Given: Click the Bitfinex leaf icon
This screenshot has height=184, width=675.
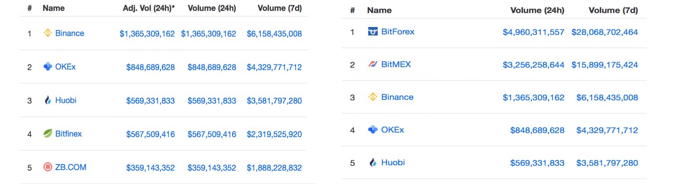Looking at the screenshot, I should point(48,134).
